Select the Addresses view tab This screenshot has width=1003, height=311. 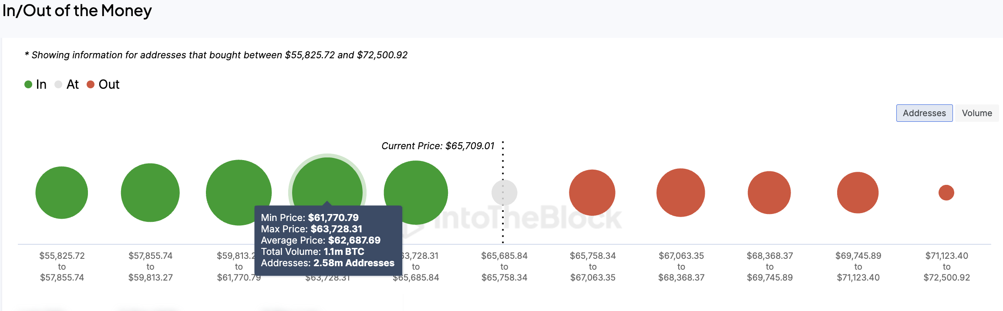click(924, 113)
